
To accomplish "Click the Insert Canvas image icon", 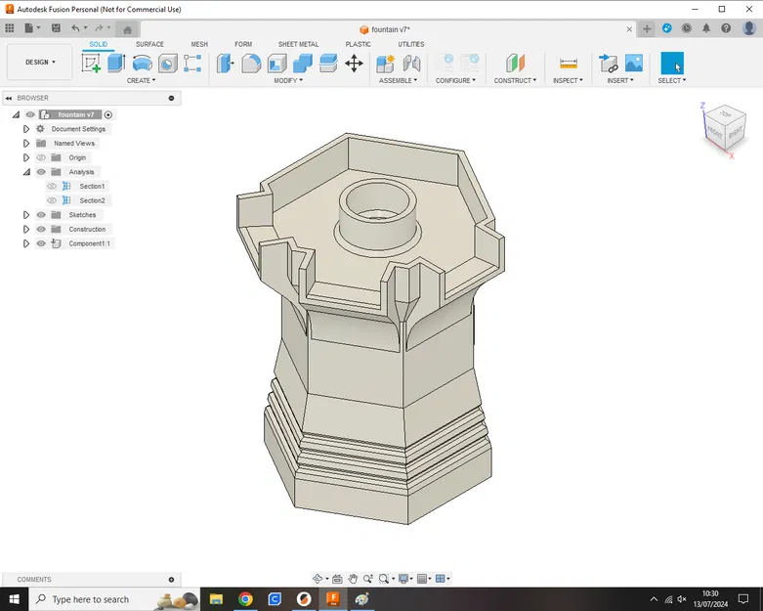I will coord(634,64).
